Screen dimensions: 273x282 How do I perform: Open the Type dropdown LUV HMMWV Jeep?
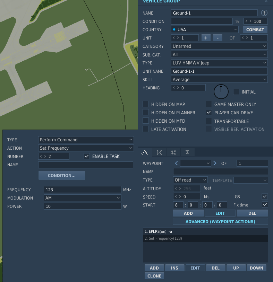(x=219, y=63)
